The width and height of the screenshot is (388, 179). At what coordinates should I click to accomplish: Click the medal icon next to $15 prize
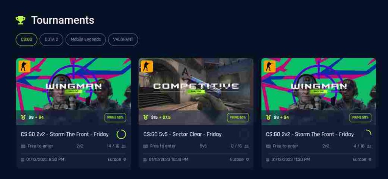146,117
